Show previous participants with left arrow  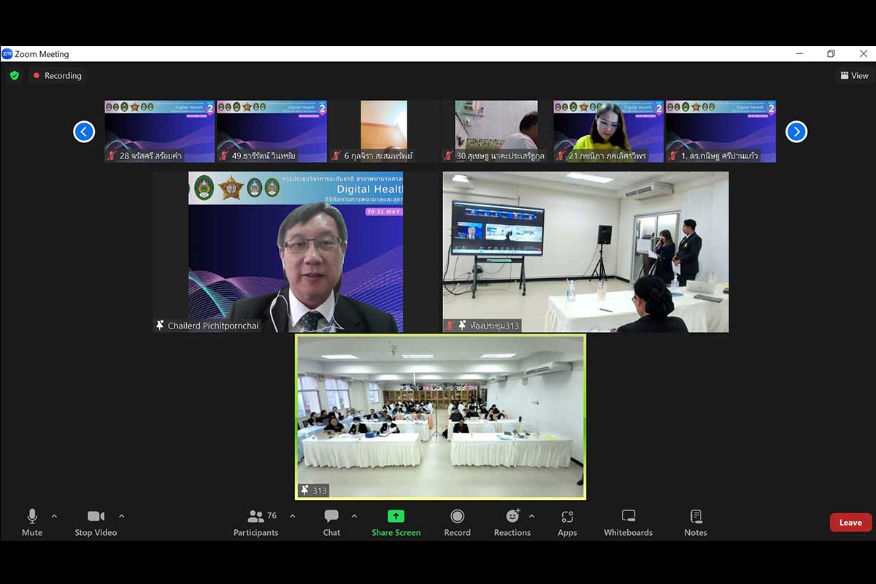tap(84, 131)
